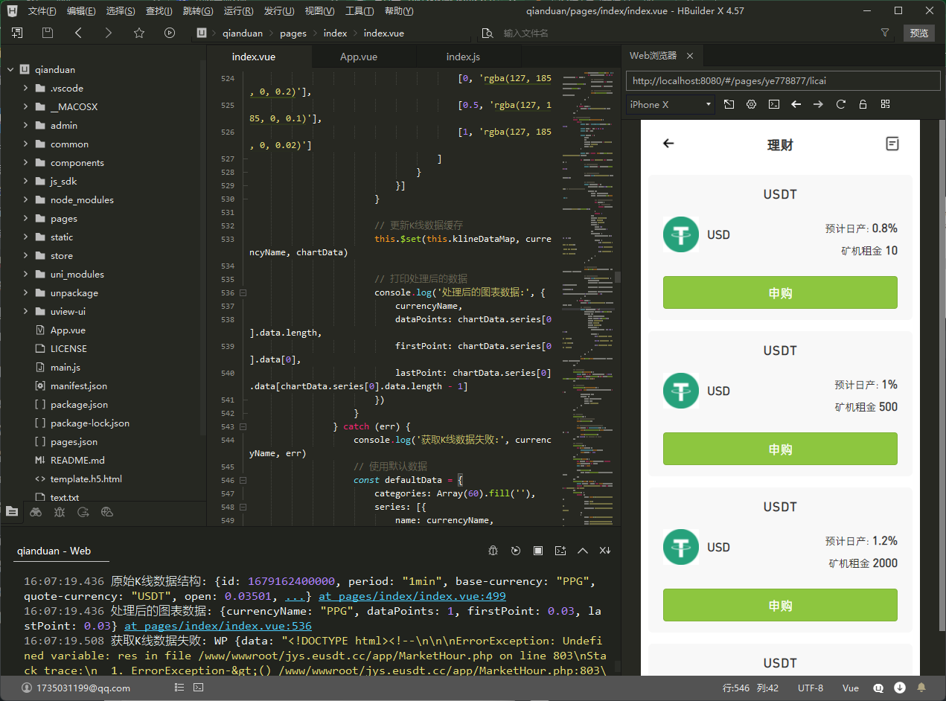The height and width of the screenshot is (701, 946).
Task: Open manifest.json in the project tree
Action: pos(78,386)
